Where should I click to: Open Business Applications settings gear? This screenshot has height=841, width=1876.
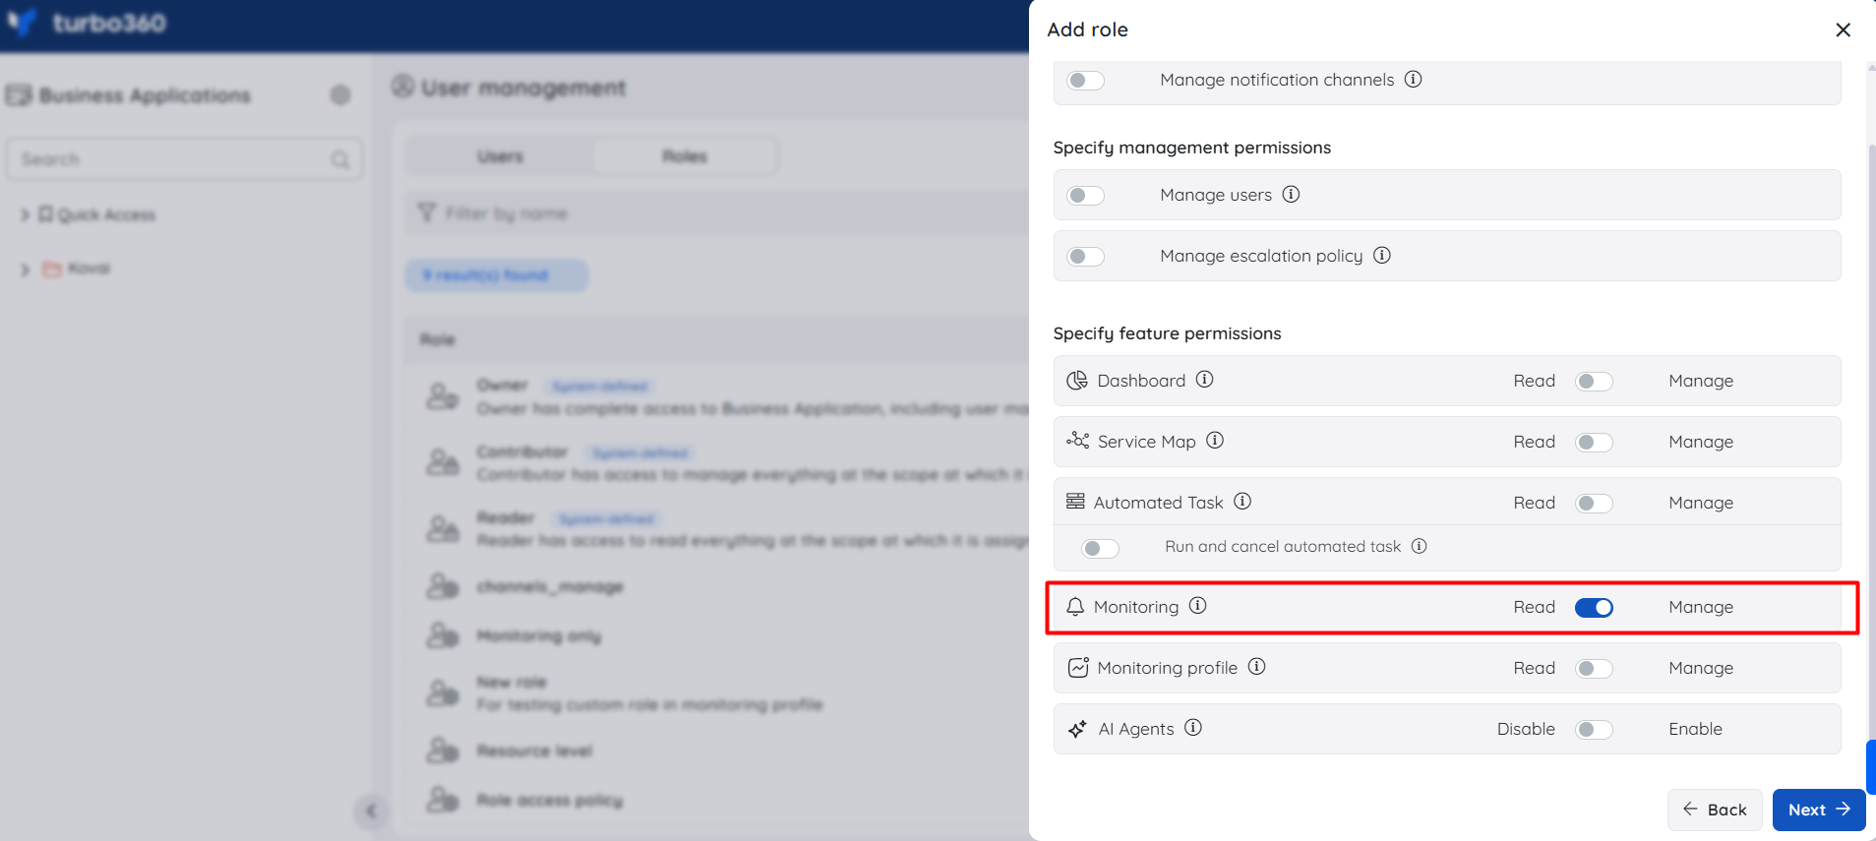(340, 94)
